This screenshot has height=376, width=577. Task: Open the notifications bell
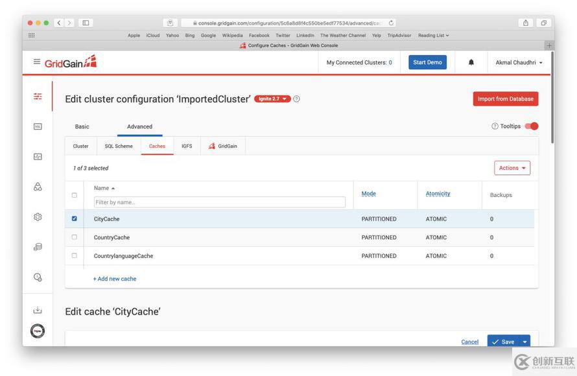pyautogui.click(x=471, y=62)
